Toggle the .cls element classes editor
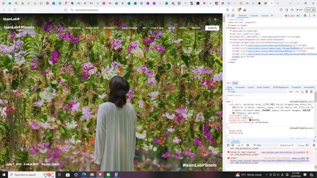The width and height of the screenshot is (317, 178). (297, 91)
